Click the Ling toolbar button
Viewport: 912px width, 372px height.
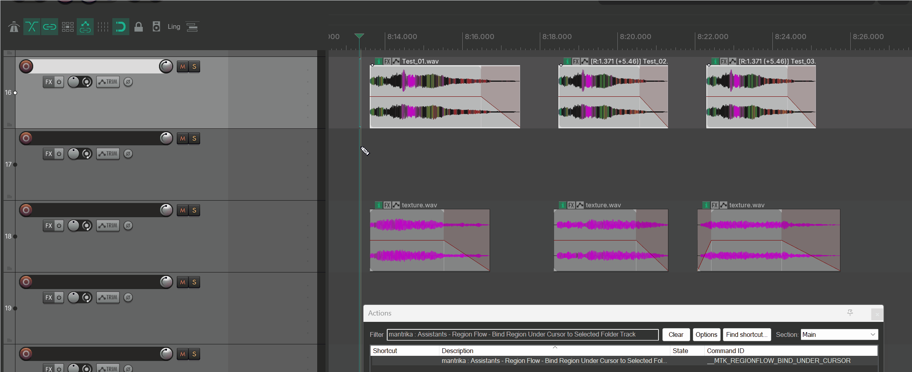(x=174, y=27)
